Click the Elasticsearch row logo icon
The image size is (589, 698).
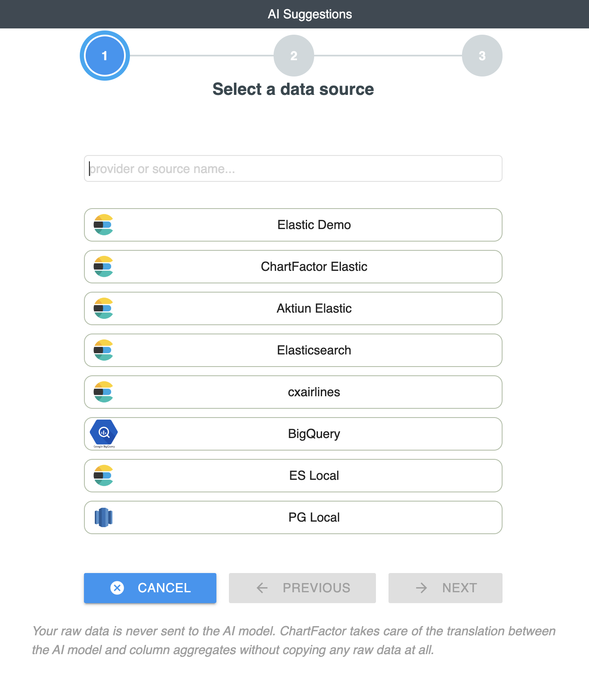(104, 350)
